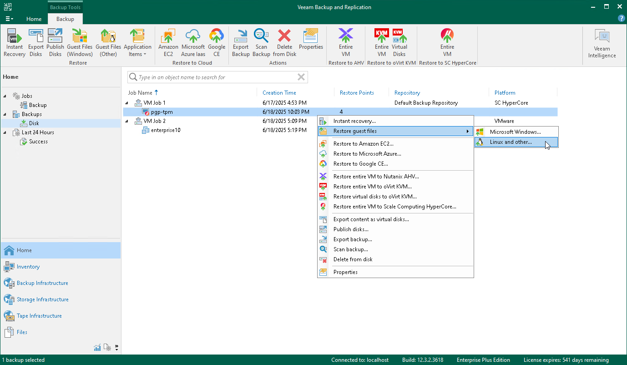This screenshot has width=627, height=365.
Task: Switch to the Home ribbon tab
Action: (34, 19)
